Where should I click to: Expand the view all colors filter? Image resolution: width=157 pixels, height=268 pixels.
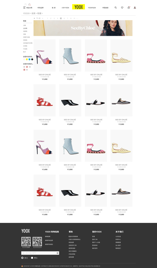tap(28, 57)
